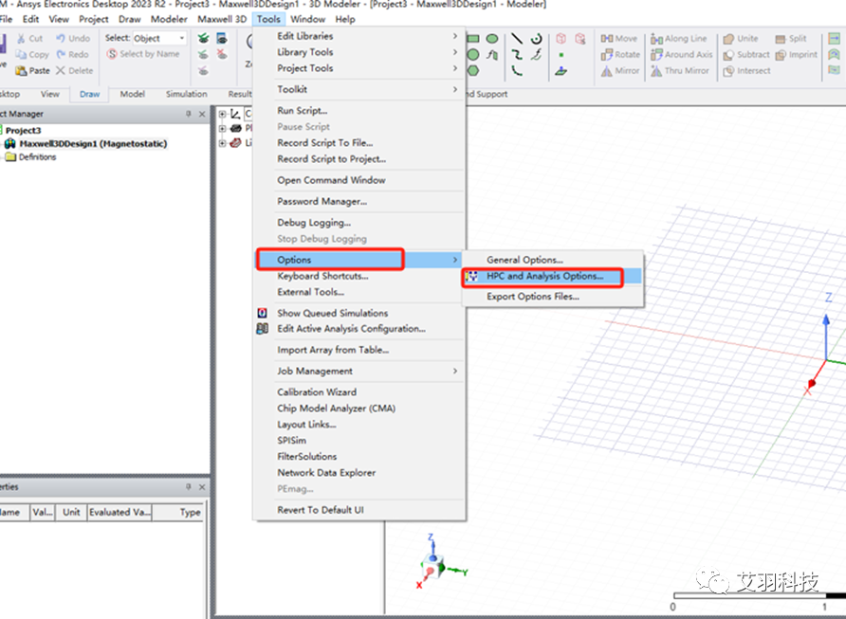Click Revert To Default UI
846x619 pixels.
click(321, 510)
